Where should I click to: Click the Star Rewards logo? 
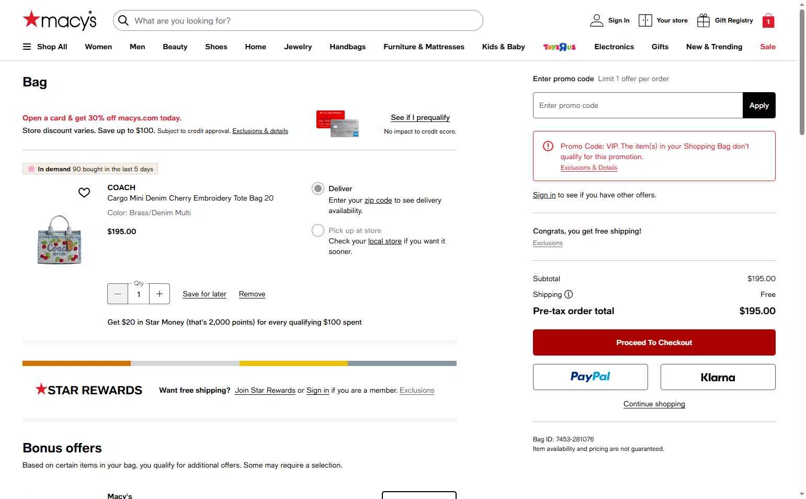[89, 390]
